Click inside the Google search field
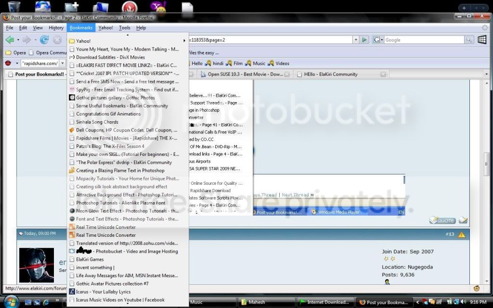 tap(424, 40)
